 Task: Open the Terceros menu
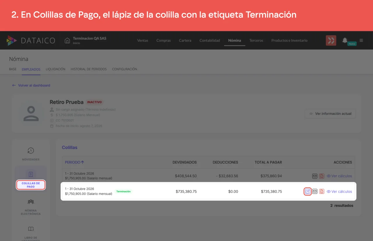[x=256, y=41]
